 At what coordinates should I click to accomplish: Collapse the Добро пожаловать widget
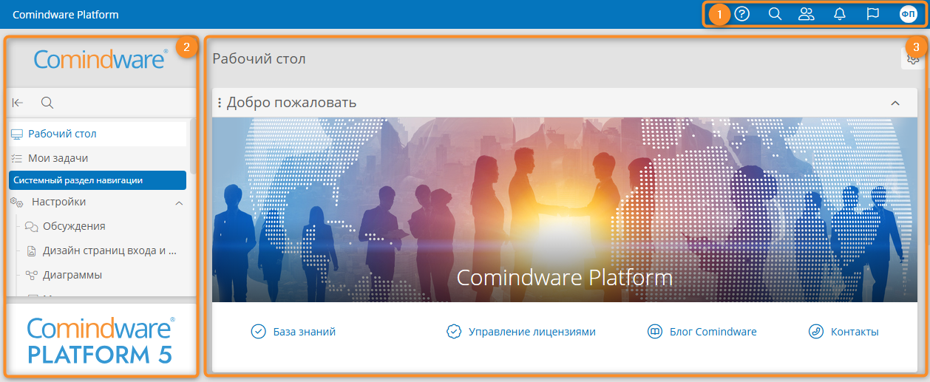(x=895, y=103)
